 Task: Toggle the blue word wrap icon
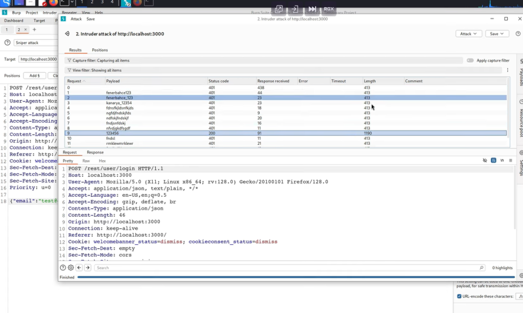493,161
